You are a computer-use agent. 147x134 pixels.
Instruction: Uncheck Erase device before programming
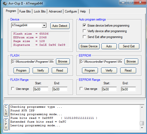coord(84,25)
